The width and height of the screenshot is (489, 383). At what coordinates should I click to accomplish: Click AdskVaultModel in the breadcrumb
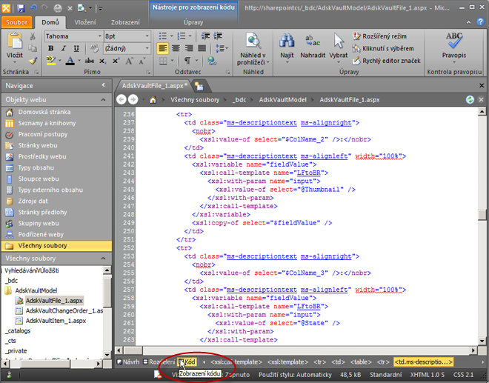(282, 100)
